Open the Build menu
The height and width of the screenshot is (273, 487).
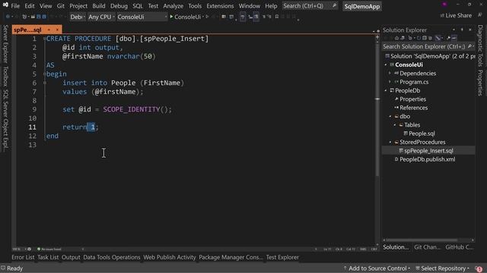tap(99, 6)
